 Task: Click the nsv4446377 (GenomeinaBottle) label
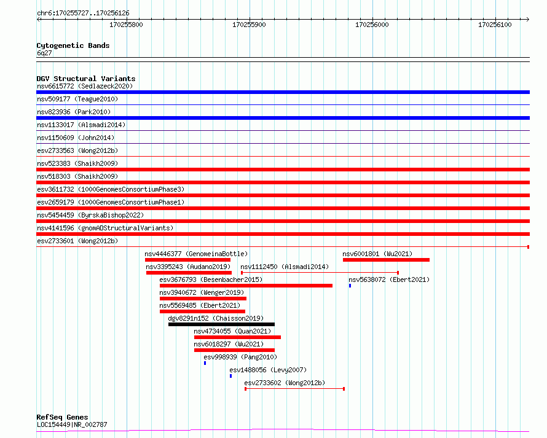[196, 254]
